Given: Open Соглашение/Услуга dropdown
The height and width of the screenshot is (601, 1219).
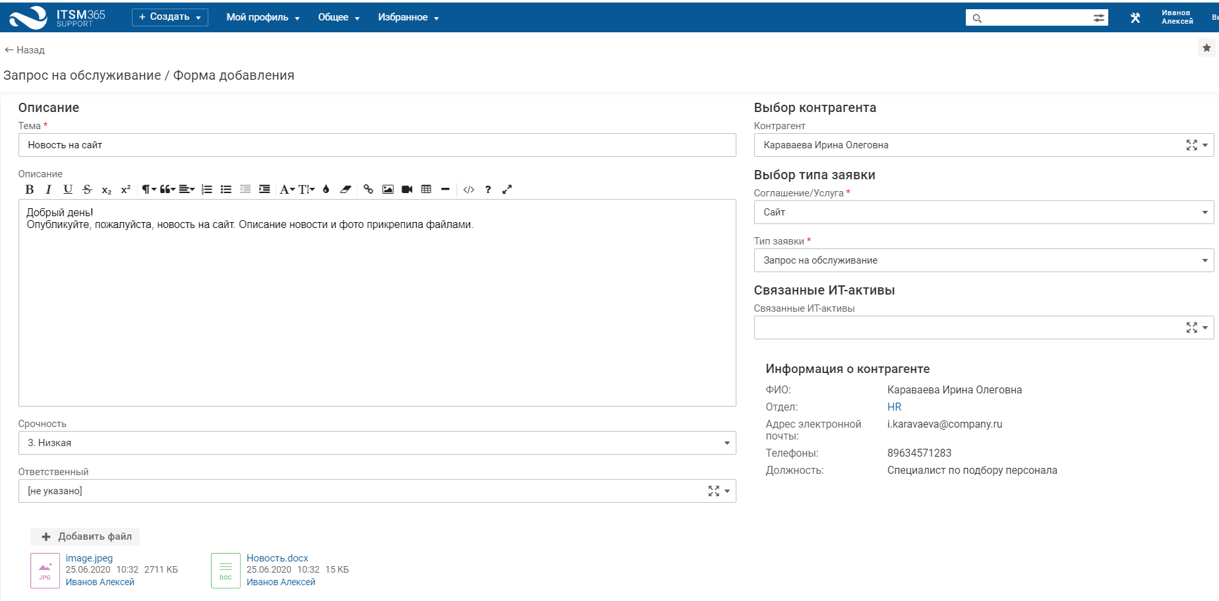Looking at the screenshot, I should click(x=984, y=212).
